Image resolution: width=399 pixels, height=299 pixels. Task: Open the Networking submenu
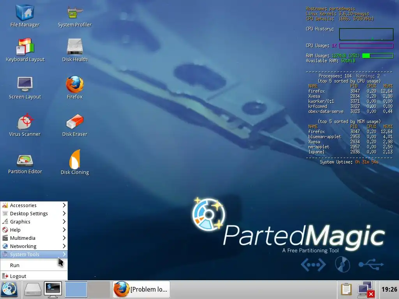pyautogui.click(x=34, y=246)
